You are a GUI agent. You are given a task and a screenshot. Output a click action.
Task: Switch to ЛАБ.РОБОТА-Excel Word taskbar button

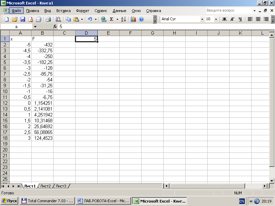[103, 201]
